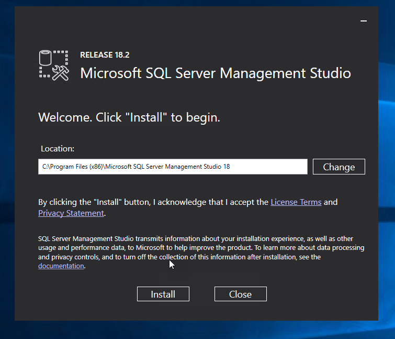This screenshot has width=395, height=339.
Task: Click the 'Welcome. Click "Install" to begin.' heading
Action: [129, 117]
